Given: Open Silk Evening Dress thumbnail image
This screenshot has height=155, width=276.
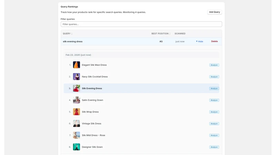Looking at the screenshot, I should tap(76, 89).
